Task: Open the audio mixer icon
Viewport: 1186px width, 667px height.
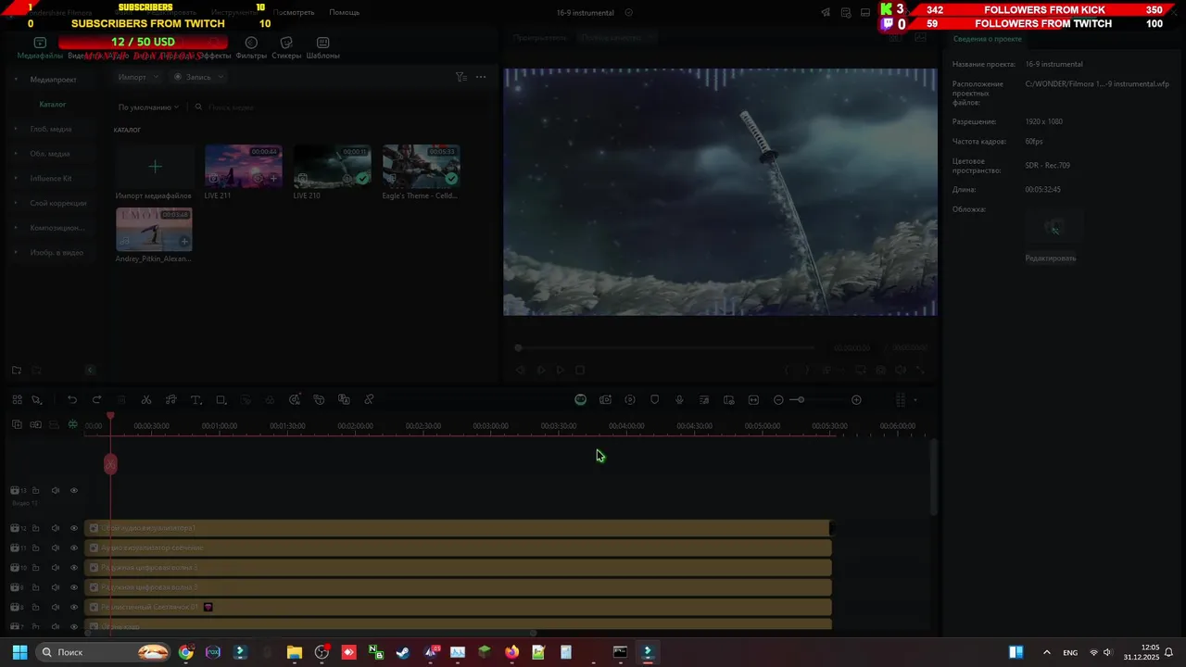Action: [704, 400]
